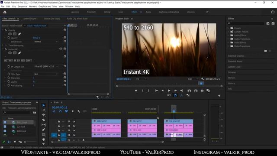Play the sequence in Program monitor

click(169, 91)
